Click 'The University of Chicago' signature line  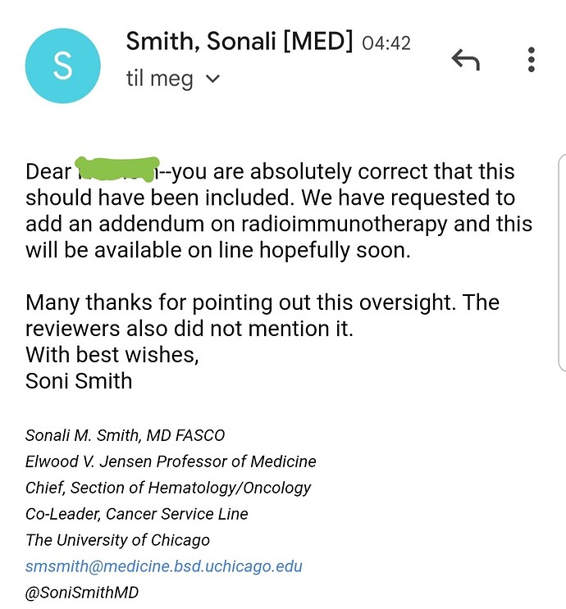[117, 540]
